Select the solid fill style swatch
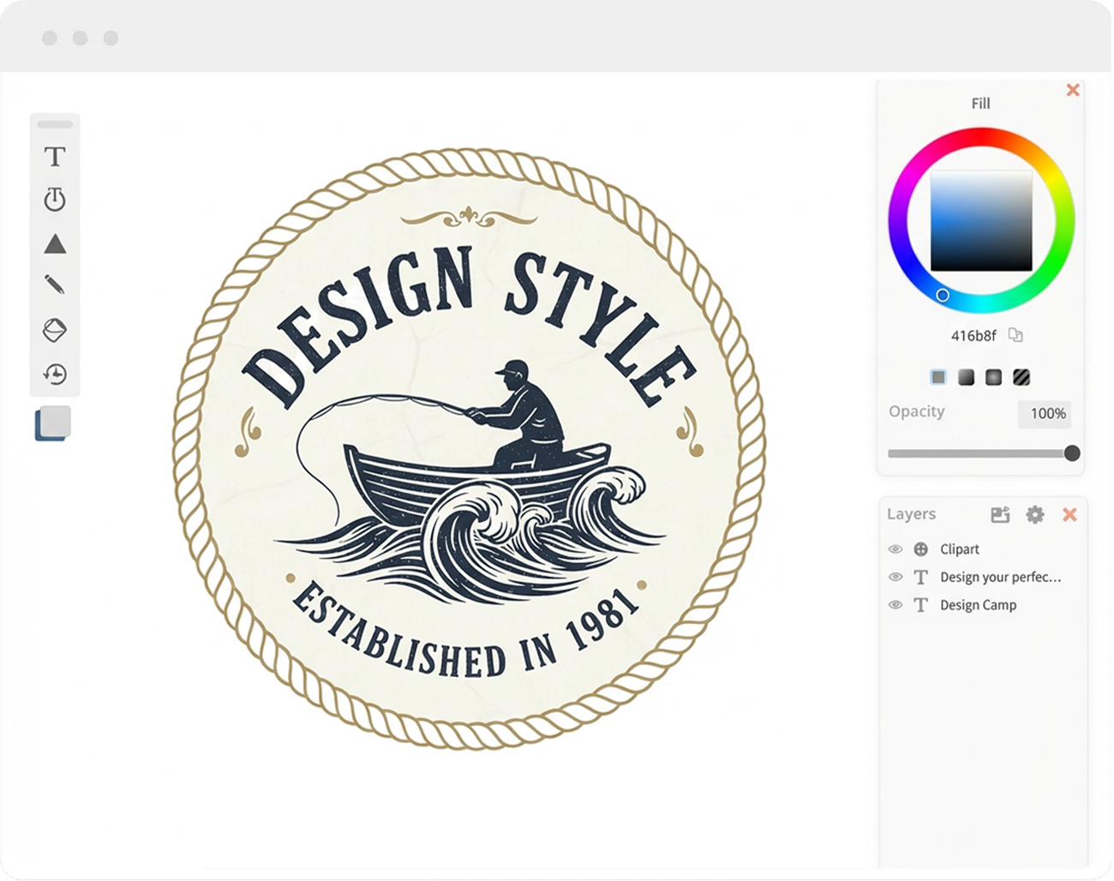The height and width of the screenshot is (881, 1114). [938, 376]
